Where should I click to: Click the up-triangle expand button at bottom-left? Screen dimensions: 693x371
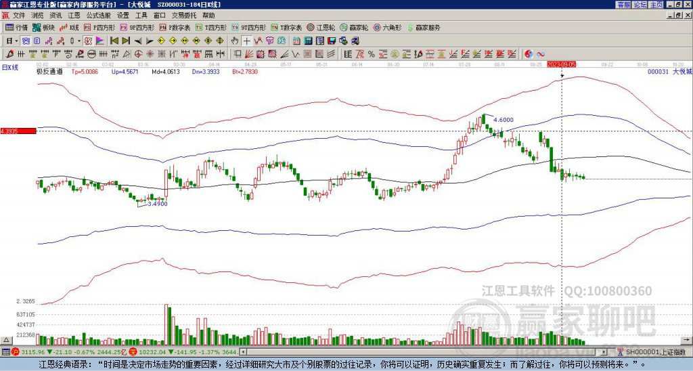[x=5, y=340]
